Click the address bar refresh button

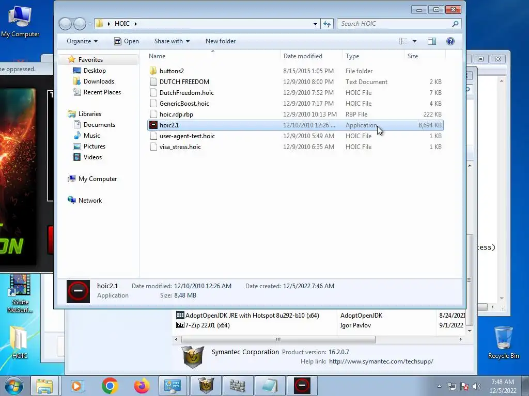(327, 24)
